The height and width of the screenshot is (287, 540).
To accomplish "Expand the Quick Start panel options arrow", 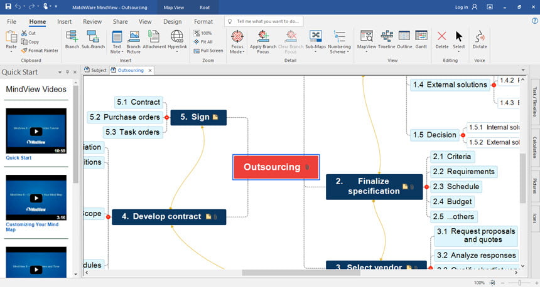I will point(60,72).
